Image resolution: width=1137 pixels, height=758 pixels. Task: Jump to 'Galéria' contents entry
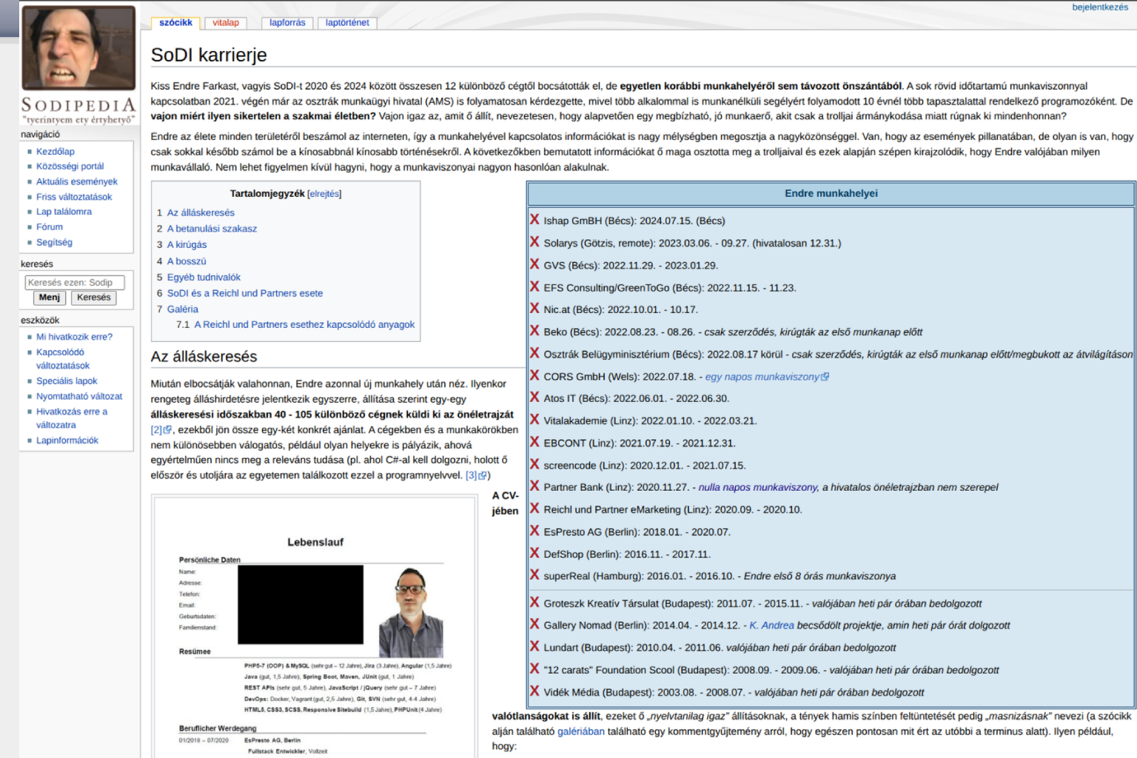(183, 309)
